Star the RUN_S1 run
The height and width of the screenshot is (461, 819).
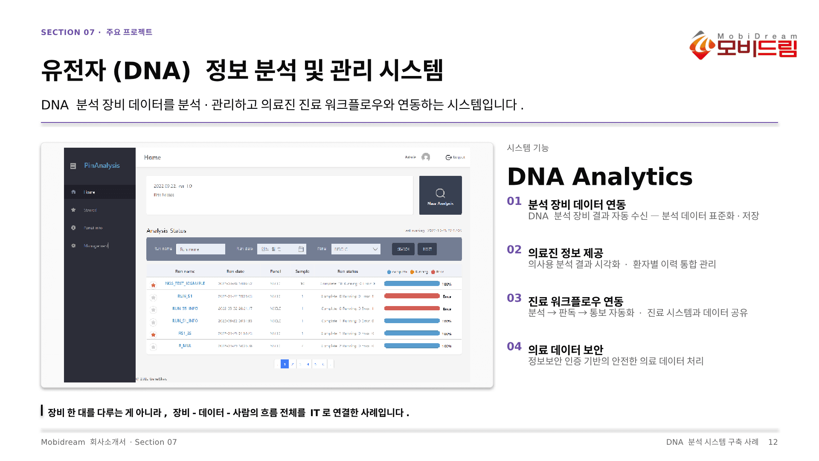[x=154, y=298]
